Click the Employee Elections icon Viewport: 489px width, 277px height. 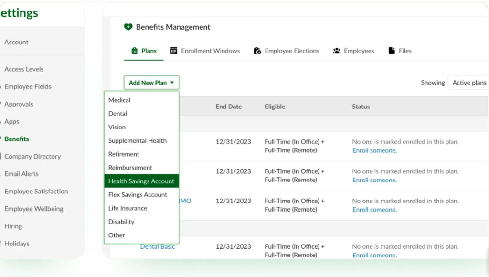(257, 51)
